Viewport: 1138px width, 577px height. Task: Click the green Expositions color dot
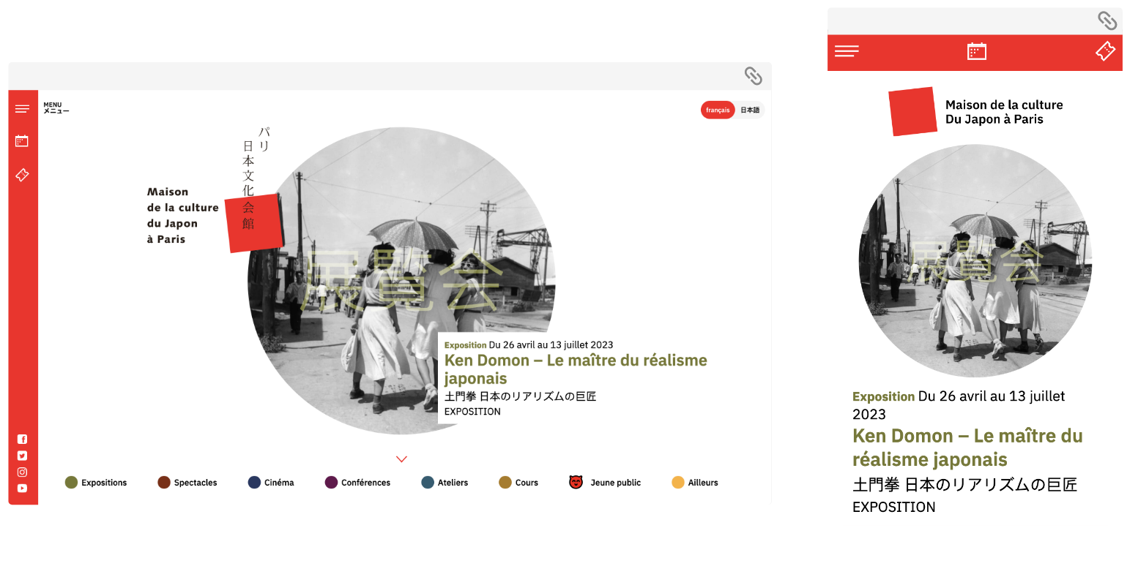70,482
